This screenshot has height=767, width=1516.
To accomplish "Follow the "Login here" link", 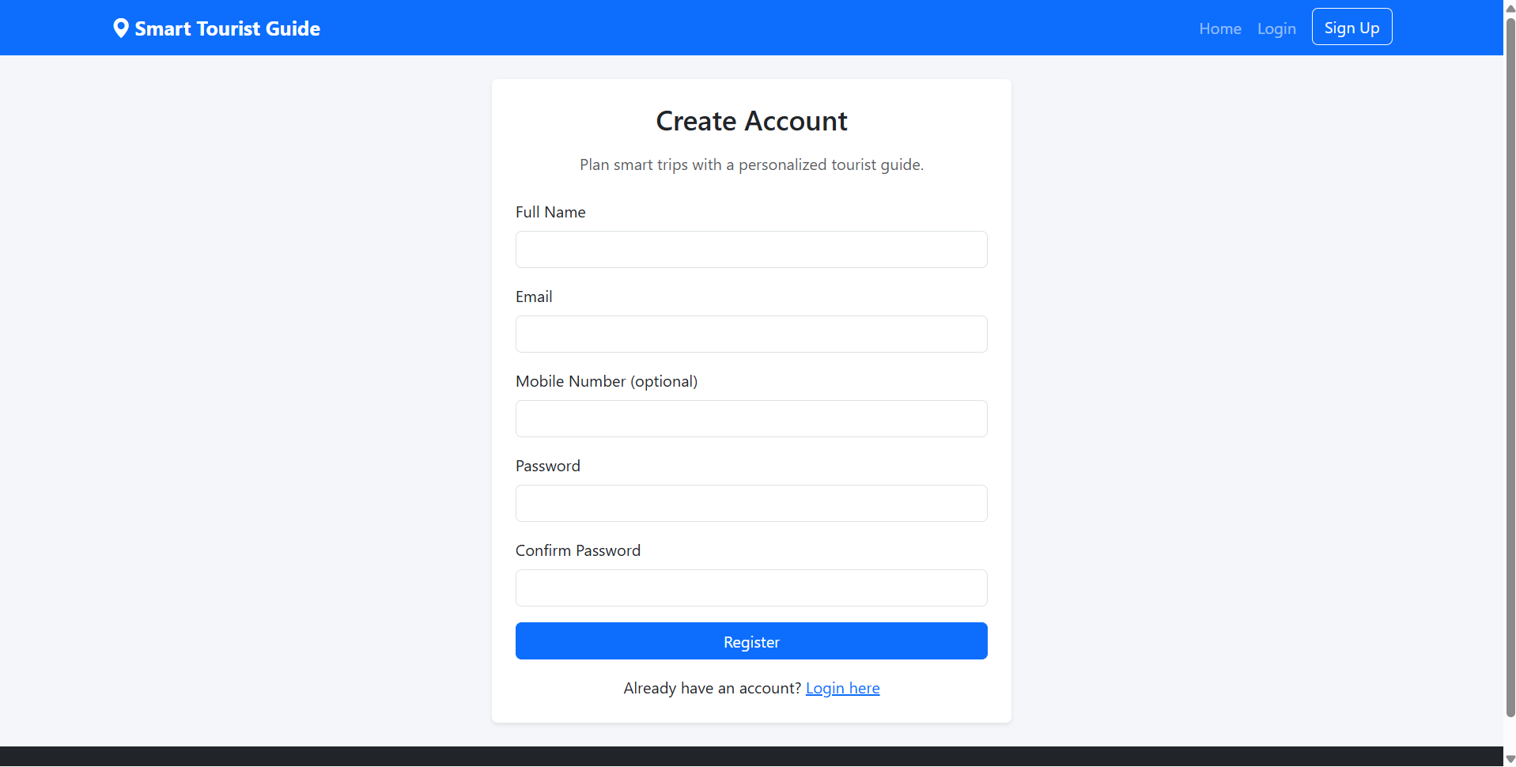I will point(842,688).
